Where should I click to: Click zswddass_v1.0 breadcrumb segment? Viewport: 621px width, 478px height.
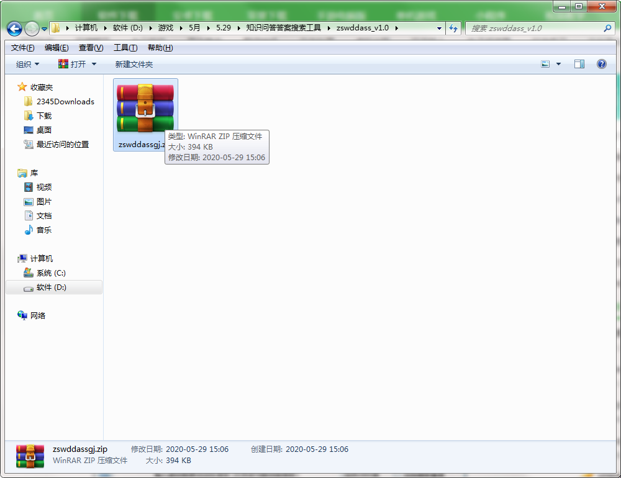point(363,28)
